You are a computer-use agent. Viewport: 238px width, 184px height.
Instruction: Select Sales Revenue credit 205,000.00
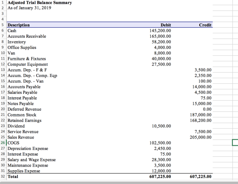201,137
